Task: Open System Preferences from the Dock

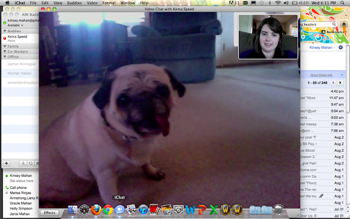Action: click(x=178, y=210)
